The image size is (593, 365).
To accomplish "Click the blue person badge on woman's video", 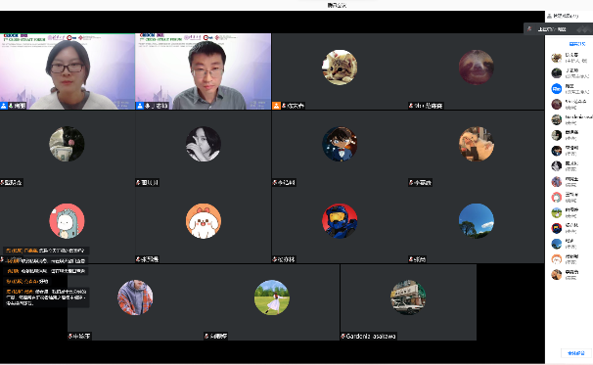I will click(x=4, y=106).
